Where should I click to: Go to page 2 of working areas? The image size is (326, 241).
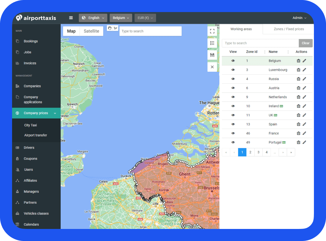pyautogui.click(x=250, y=152)
